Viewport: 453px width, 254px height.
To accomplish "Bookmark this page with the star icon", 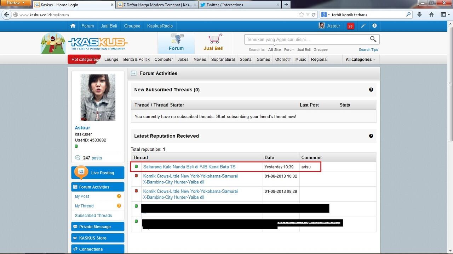I will pyautogui.click(x=301, y=15).
